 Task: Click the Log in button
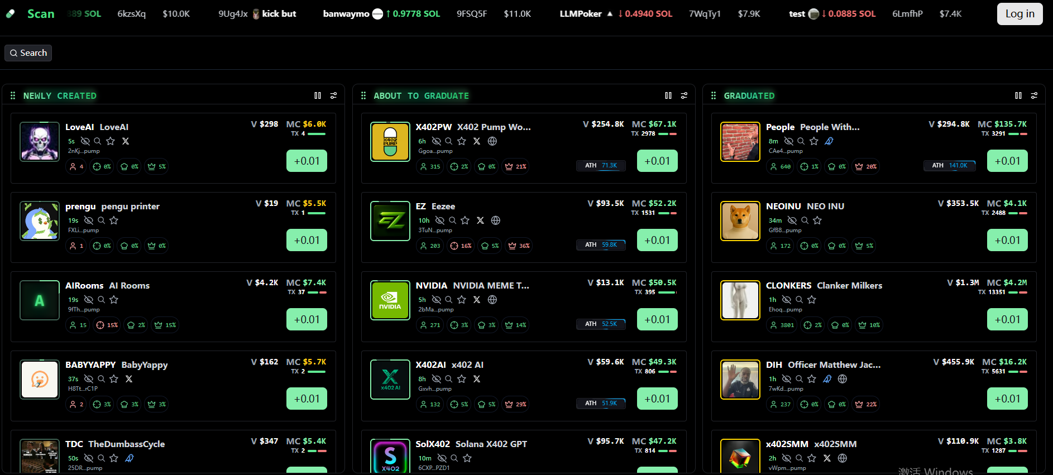tap(1020, 14)
